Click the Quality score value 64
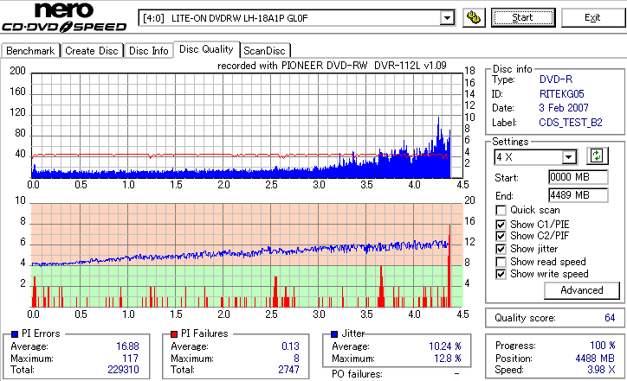The image size is (627, 381). [610, 318]
